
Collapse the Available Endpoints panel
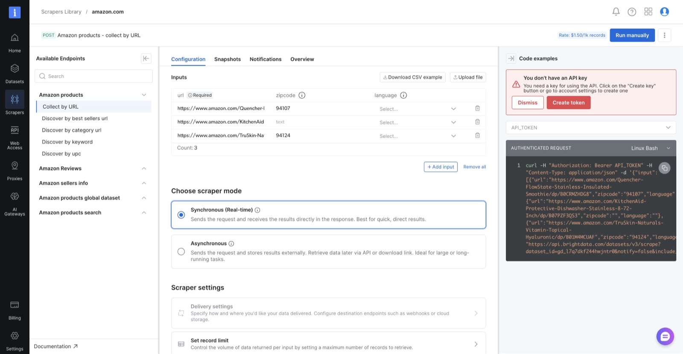point(146,58)
